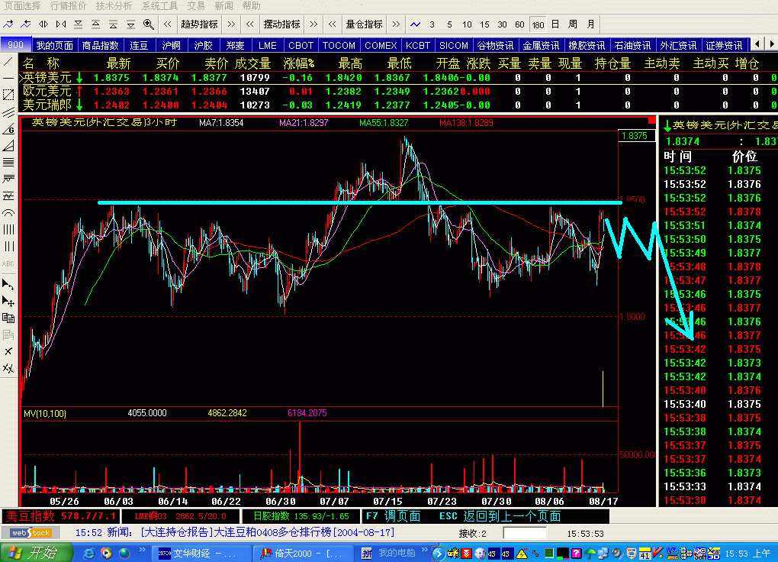Open media player from quick launch
This screenshot has height=562, width=778.
pyautogui.click(x=106, y=553)
